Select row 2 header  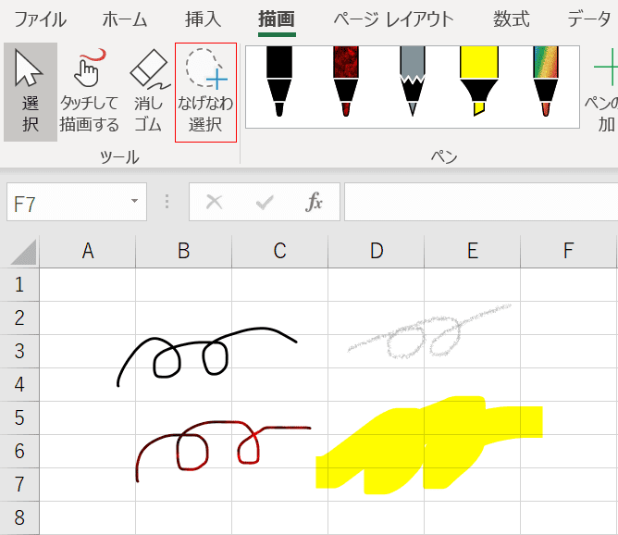pyautogui.click(x=19, y=317)
